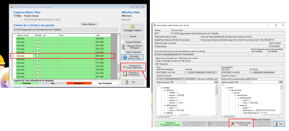Select perApur => 2025-06 tree item

[177, 95]
